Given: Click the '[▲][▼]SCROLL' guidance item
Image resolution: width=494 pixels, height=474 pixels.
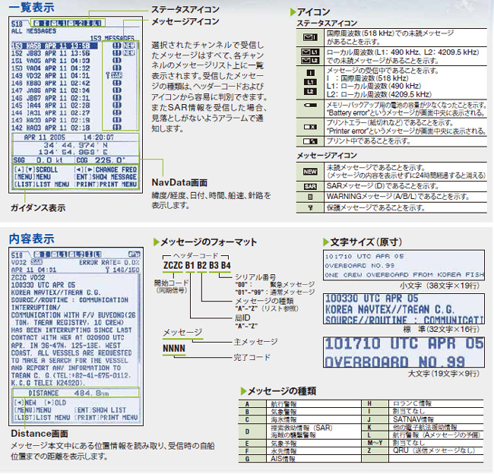Looking at the screenshot, I should point(36,169).
